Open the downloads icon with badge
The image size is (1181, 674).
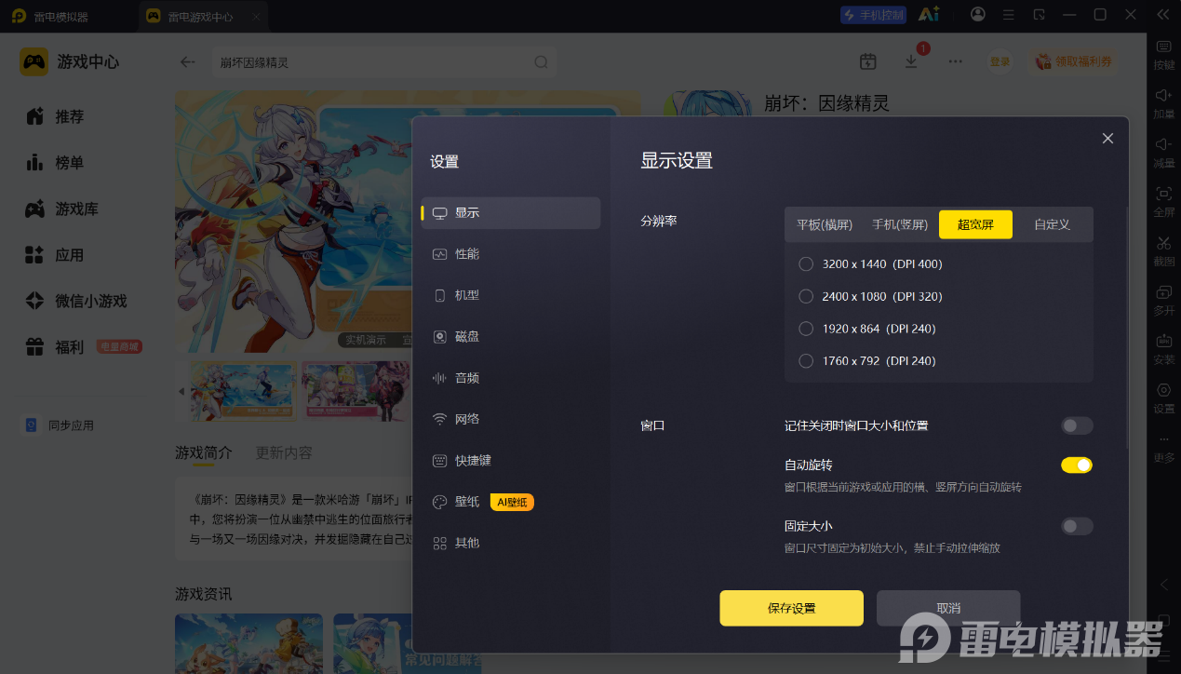[912, 61]
